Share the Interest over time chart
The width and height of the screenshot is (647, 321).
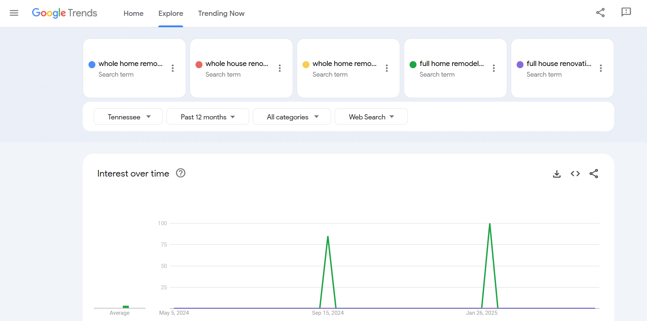(x=593, y=174)
